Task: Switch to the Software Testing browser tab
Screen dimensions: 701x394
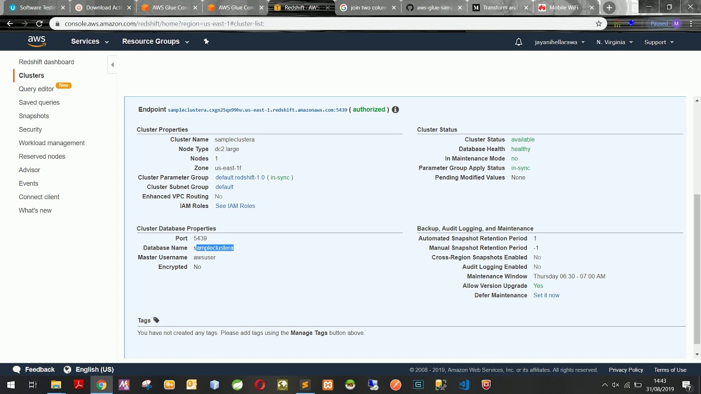Action: [36, 8]
